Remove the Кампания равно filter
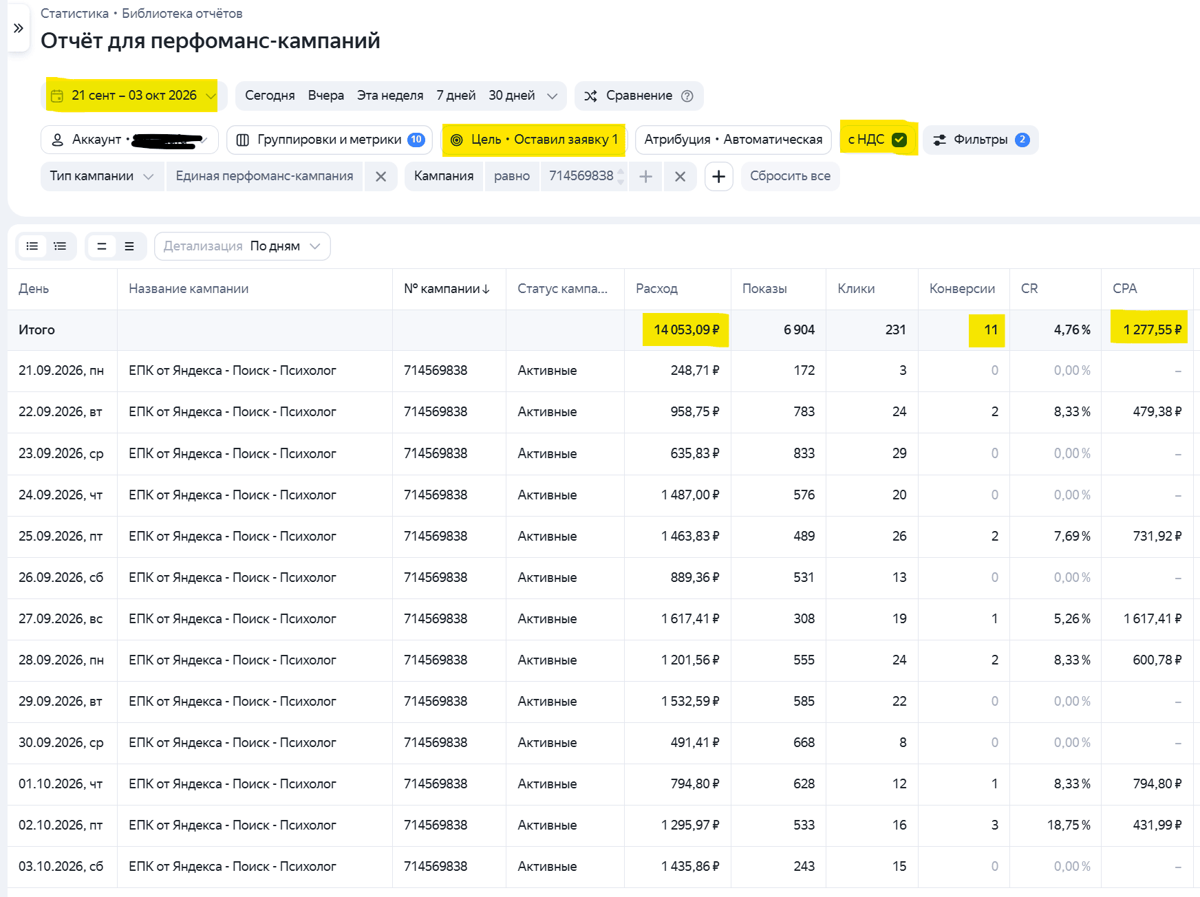 click(x=680, y=177)
